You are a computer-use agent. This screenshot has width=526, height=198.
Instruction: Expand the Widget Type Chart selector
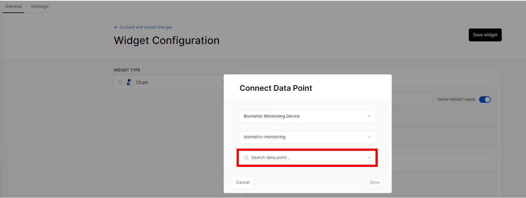click(x=170, y=82)
